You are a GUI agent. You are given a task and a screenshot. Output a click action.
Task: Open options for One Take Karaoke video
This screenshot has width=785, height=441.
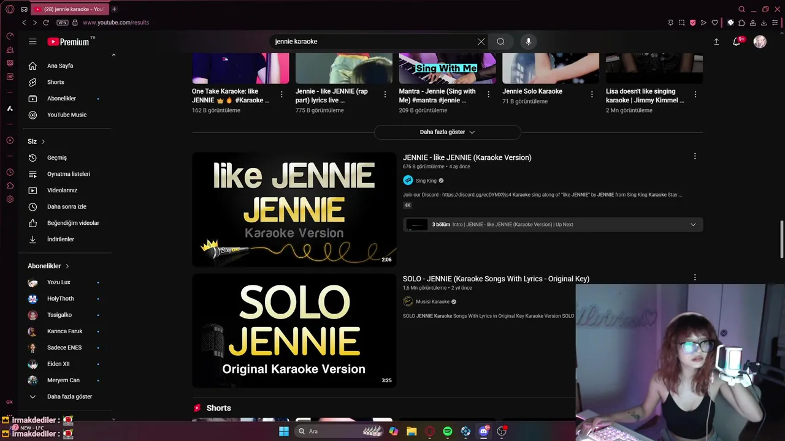point(281,94)
